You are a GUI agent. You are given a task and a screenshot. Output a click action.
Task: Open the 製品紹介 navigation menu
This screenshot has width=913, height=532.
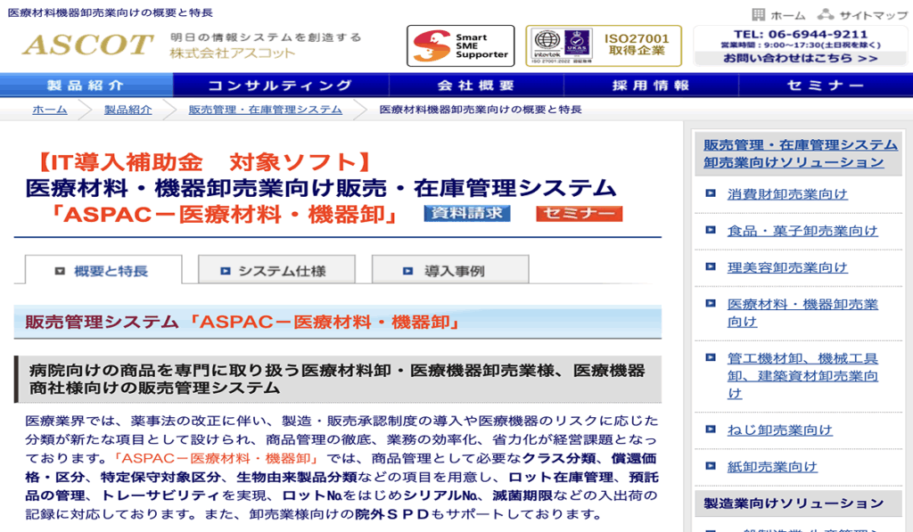click(x=86, y=86)
